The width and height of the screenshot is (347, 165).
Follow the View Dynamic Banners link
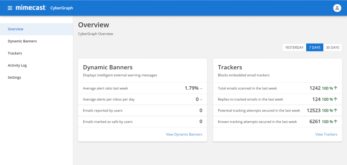click(x=184, y=134)
